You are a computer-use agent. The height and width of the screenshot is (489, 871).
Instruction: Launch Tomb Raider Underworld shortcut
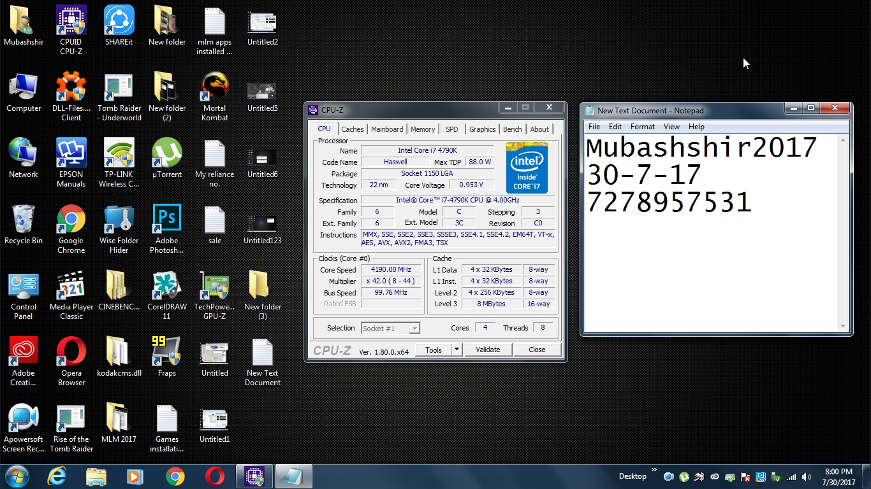coord(119,96)
